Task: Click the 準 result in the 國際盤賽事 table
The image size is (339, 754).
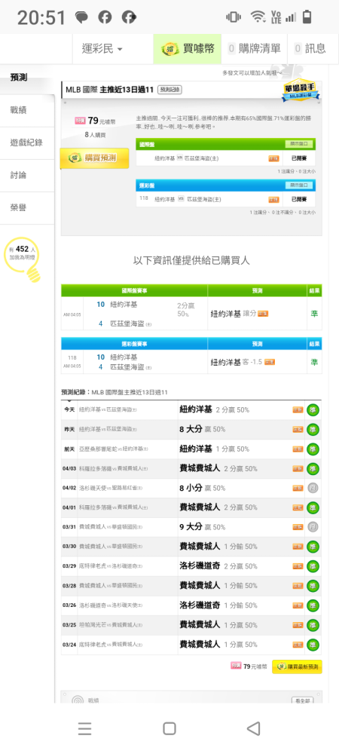Action: [x=314, y=314]
